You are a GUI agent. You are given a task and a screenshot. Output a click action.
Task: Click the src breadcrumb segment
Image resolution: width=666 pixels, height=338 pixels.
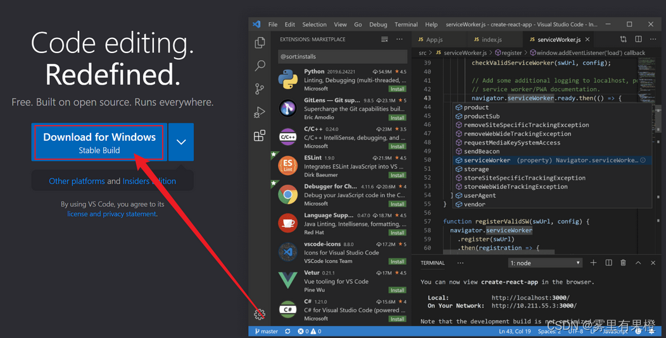pyautogui.click(x=422, y=52)
